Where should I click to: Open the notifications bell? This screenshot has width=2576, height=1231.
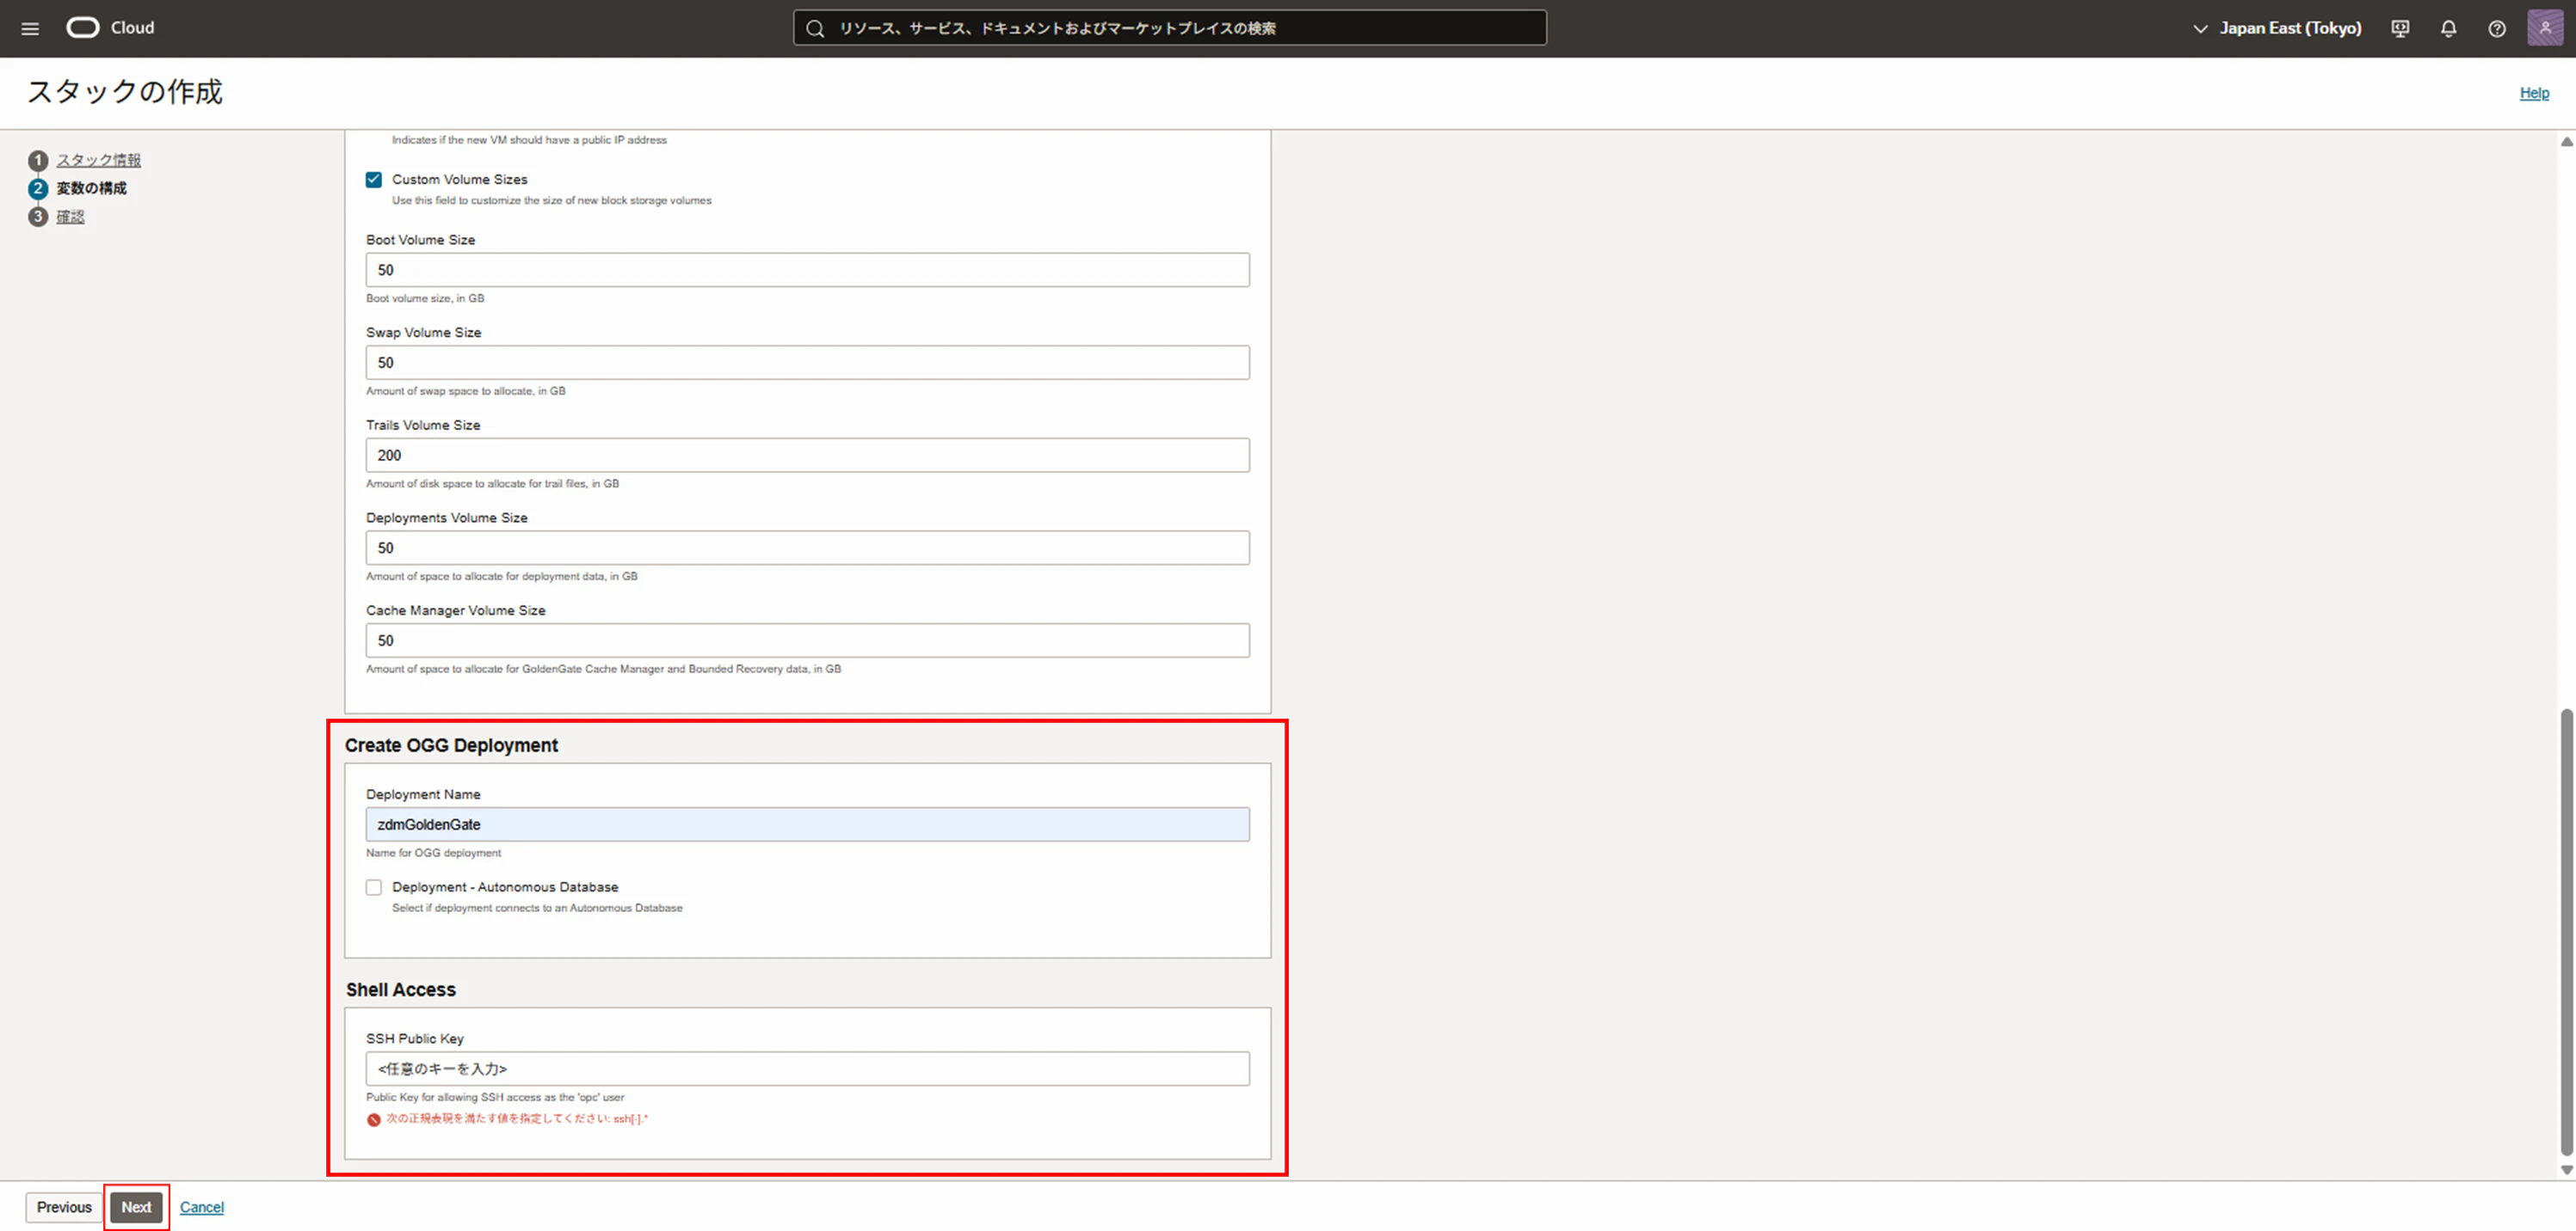pos(2448,28)
